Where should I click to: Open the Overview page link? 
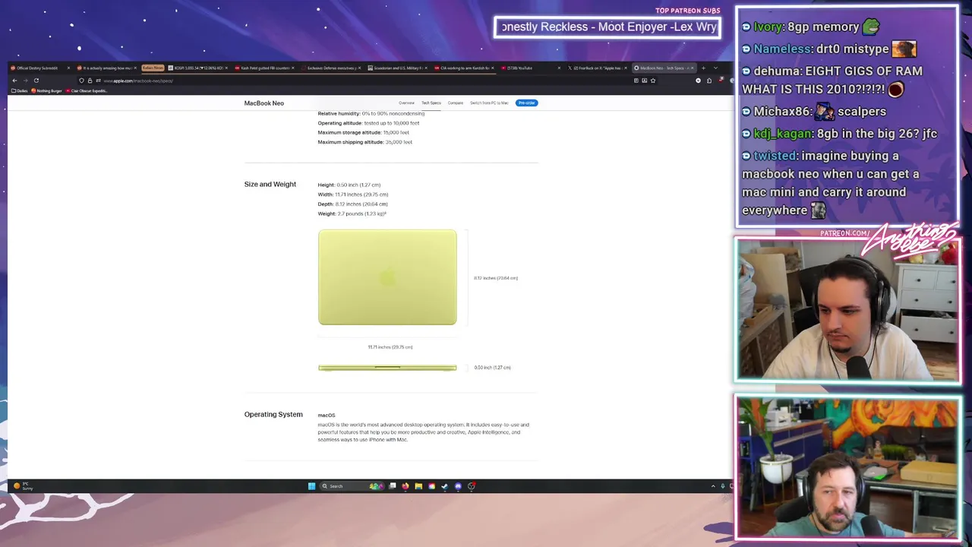[406, 103]
